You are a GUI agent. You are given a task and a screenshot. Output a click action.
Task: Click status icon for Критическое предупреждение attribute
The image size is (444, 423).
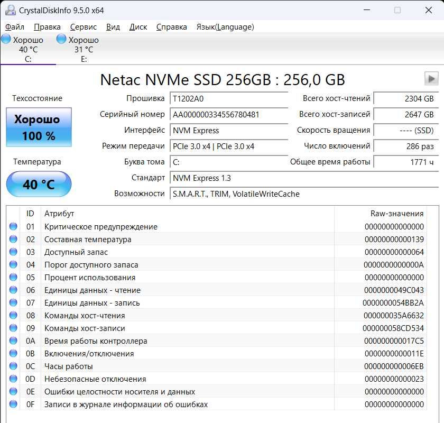click(x=13, y=227)
